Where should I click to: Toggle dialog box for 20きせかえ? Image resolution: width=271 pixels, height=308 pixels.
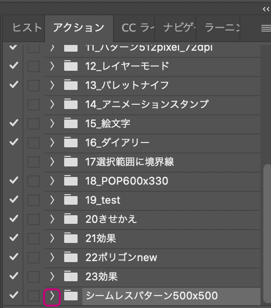tap(33, 219)
